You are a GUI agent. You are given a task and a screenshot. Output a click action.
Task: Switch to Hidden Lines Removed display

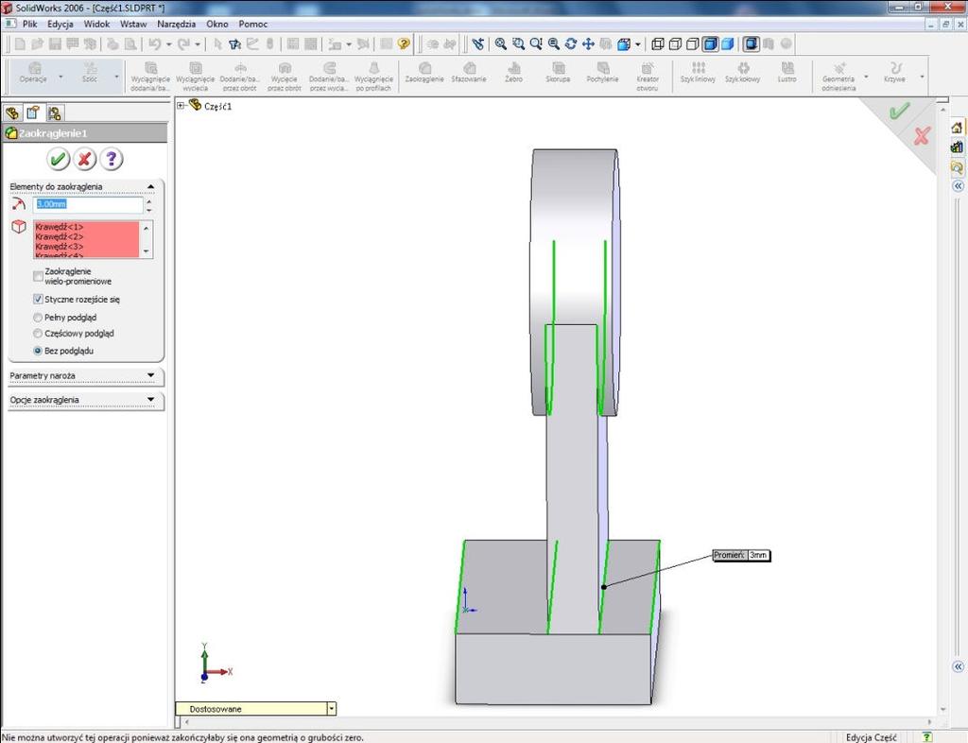click(x=693, y=43)
